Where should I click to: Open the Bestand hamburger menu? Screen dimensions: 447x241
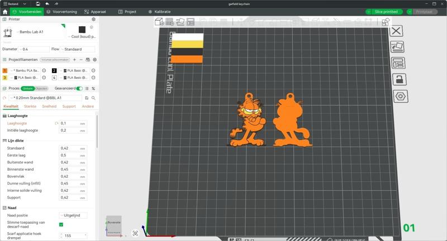[11, 4]
